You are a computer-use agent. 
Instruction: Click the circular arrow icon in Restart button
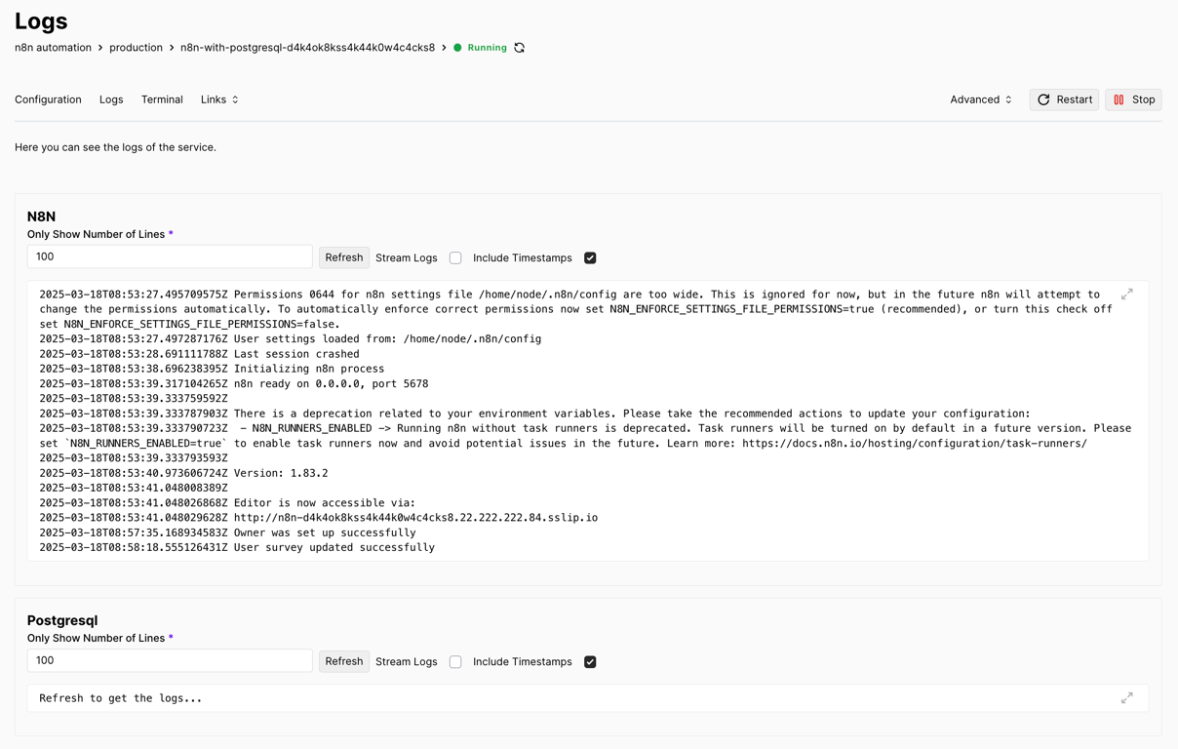pos(1043,99)
